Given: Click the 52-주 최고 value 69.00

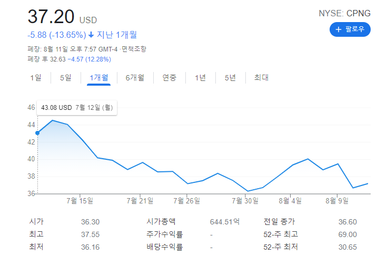Looking at the screenshot, I should [x=348, y=234].
